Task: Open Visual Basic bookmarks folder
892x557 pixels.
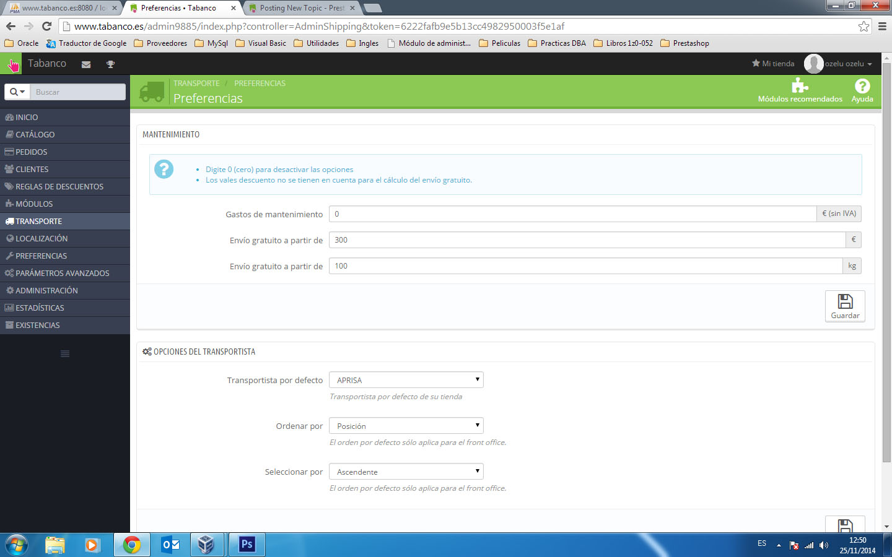Action: coord(261,43)
